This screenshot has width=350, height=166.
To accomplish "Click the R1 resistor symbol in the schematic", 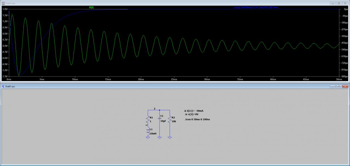I will click(x=148, y=120).
